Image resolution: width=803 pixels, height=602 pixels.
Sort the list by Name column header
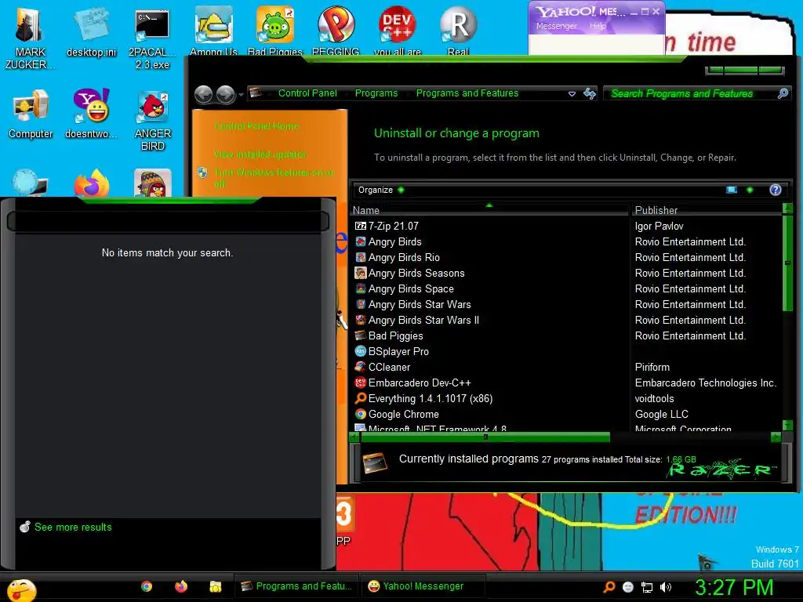[489, 210]
